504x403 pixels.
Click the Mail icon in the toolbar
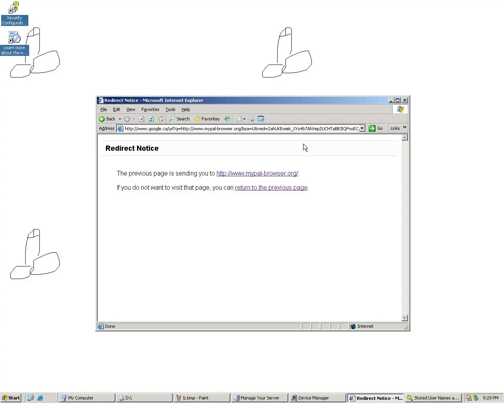tap(239, 119)
